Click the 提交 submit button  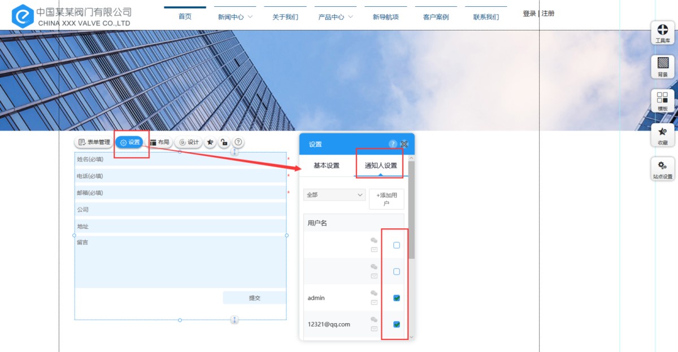(254, 298)
